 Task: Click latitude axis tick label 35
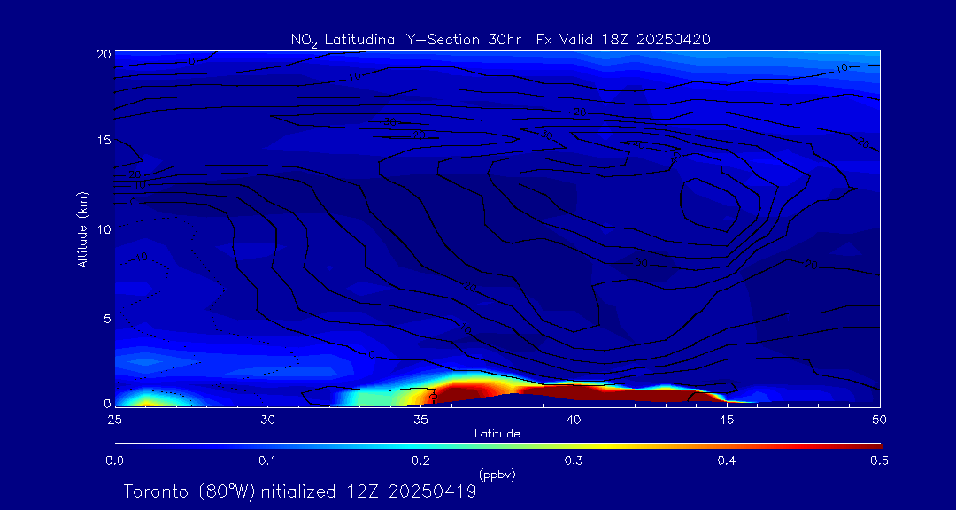[x=420, y=420]
